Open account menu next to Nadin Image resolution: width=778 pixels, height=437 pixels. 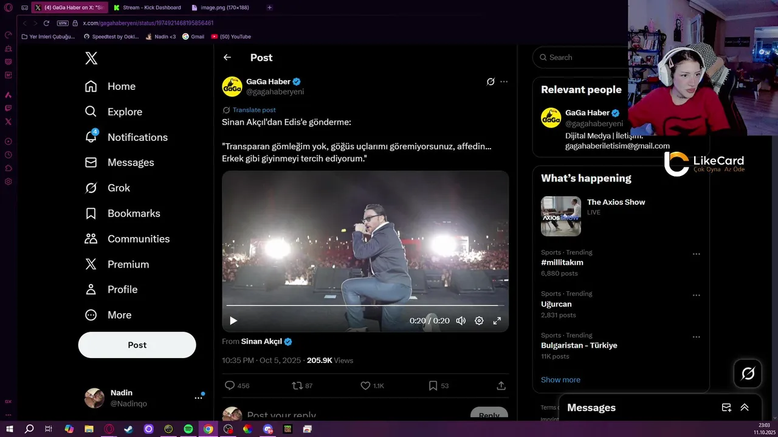click(x=198, y=398)
